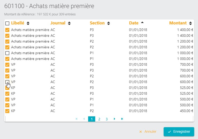Click Annuler to cancel

coord(148,132)
